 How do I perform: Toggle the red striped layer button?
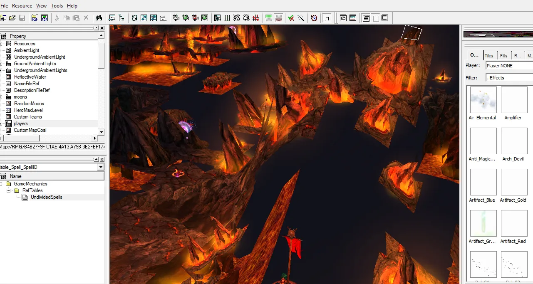[279, 18]
